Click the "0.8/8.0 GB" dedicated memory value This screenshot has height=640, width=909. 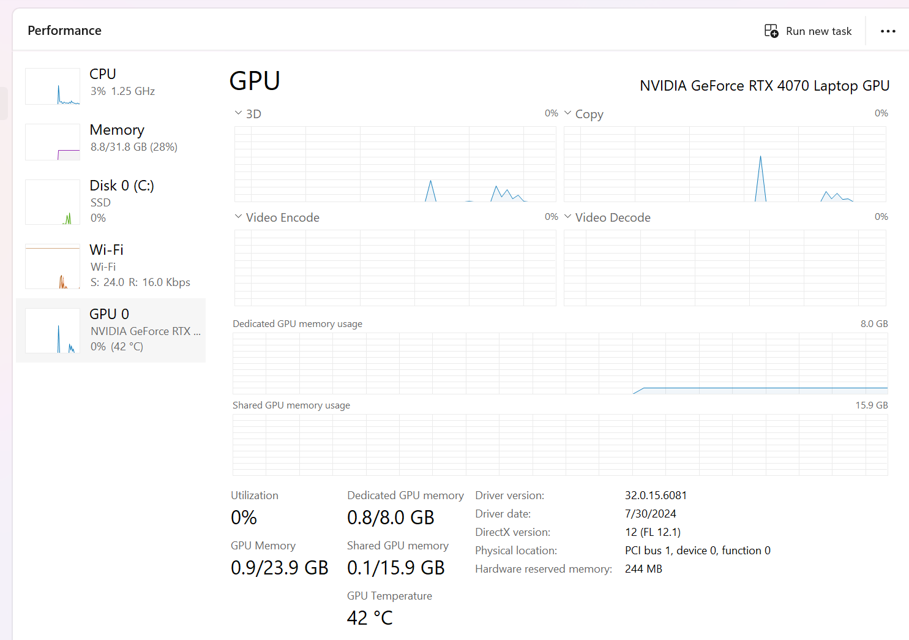tap(391, 518)
